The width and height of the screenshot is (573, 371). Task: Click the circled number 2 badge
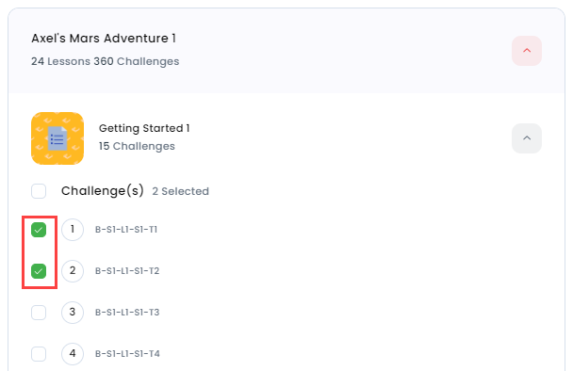[73, 271]
